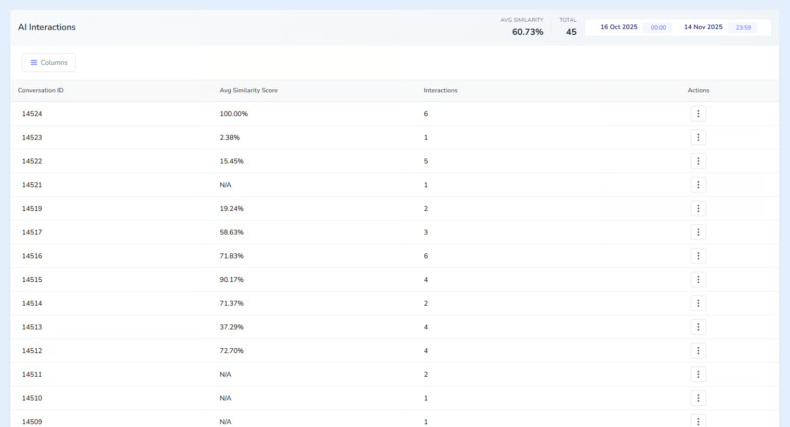Open three-dot menu for conversation 14523
This screenshot has height=427, width=790.
click(x=698, y=137)
